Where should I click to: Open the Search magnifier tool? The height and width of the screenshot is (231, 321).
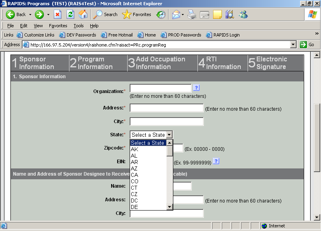click(x=105, y=14)
